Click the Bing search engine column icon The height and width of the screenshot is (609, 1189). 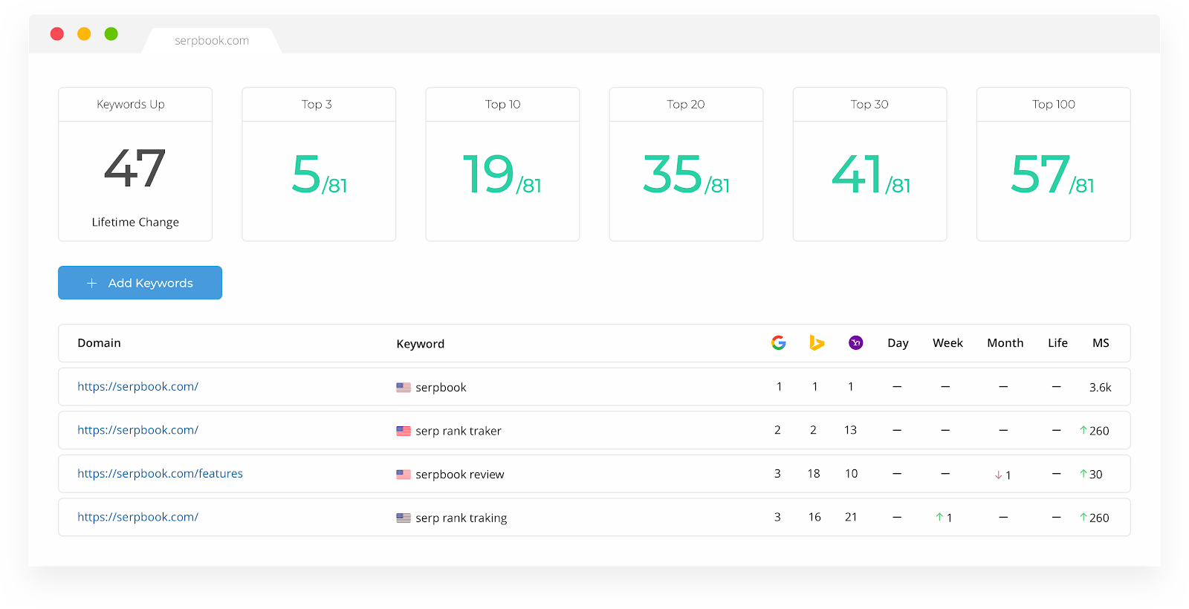click(817, 342)
